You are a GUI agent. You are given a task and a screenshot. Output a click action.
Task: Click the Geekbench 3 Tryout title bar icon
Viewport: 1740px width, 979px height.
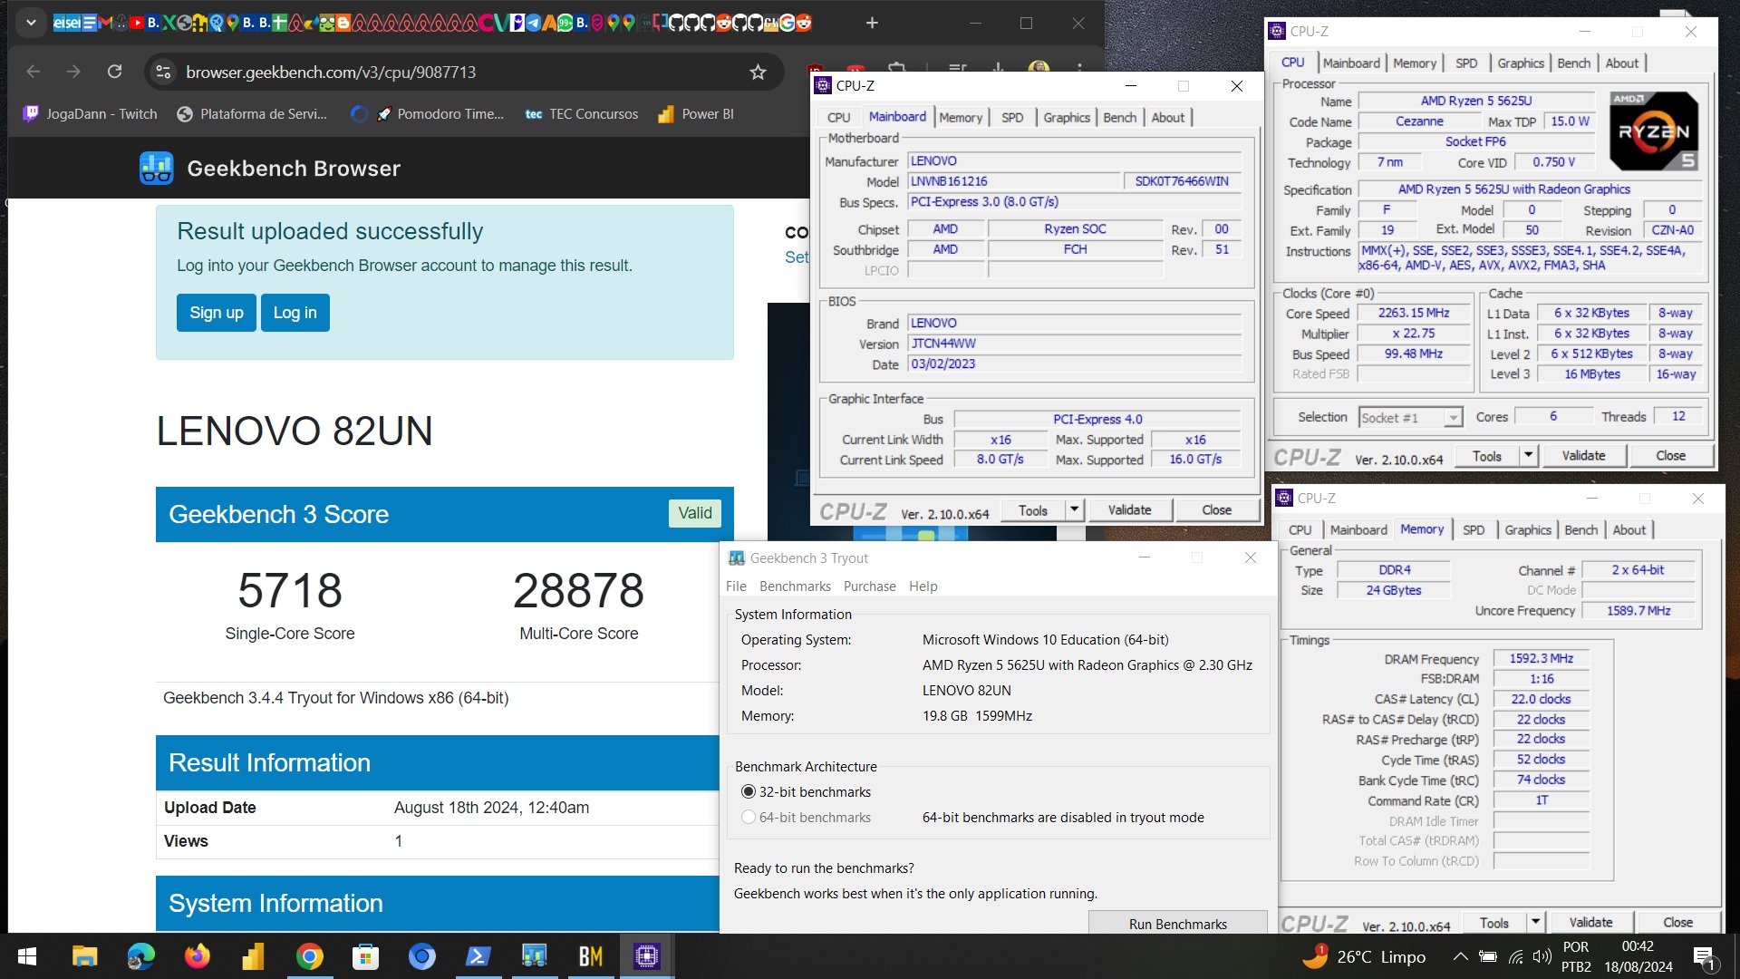click(737, 558)
